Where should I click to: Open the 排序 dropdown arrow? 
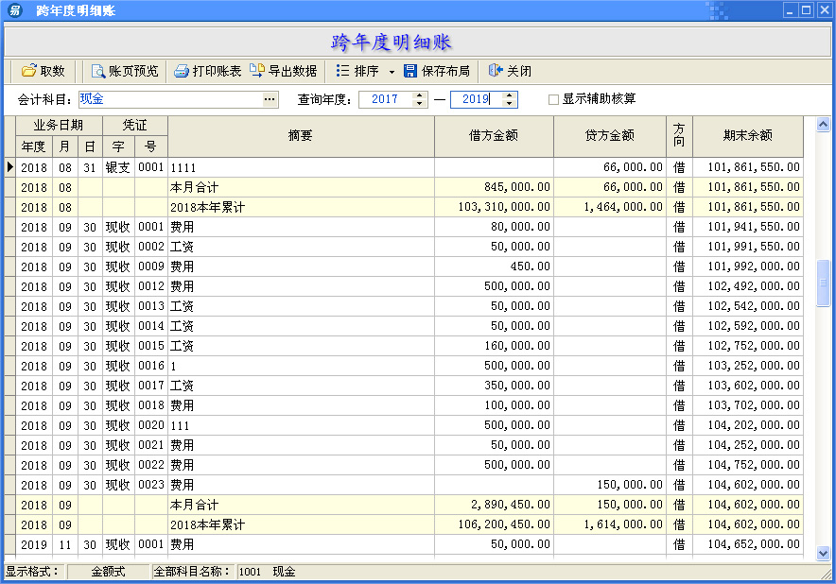tap(392, 72)
